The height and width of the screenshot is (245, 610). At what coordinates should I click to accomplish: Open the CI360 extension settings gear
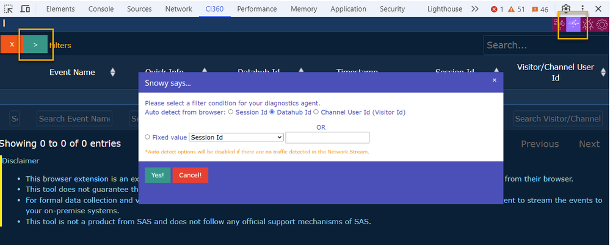point(602,24)
